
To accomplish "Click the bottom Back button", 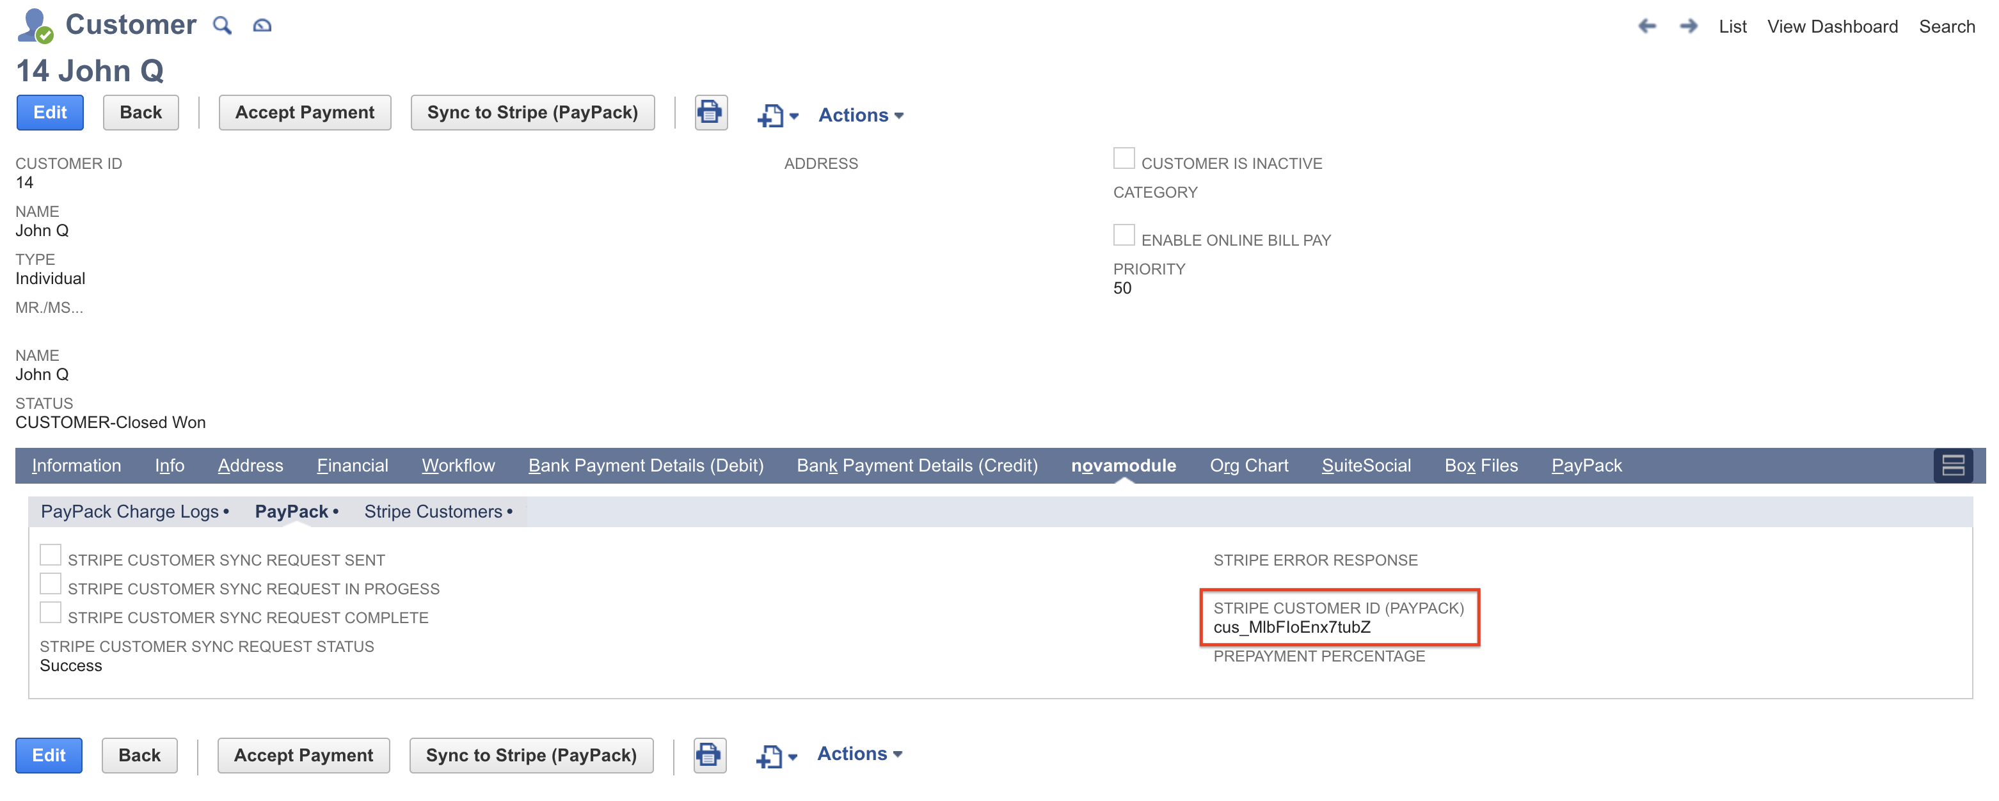I will [x=139, y=755].
